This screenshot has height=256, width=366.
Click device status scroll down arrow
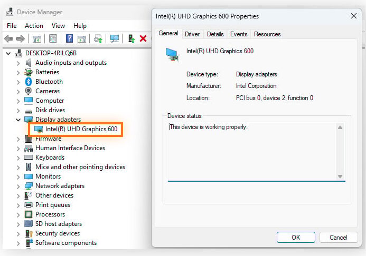pos(340,176)
